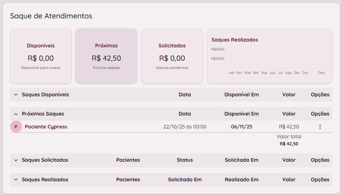The width and height of the screenshot is (341, 195).
Task: Collapse the Próximos Saques section
Action: (16, 114)
